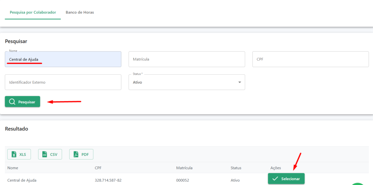Click the XLS spreadsheet file icon

click(14, 154)
